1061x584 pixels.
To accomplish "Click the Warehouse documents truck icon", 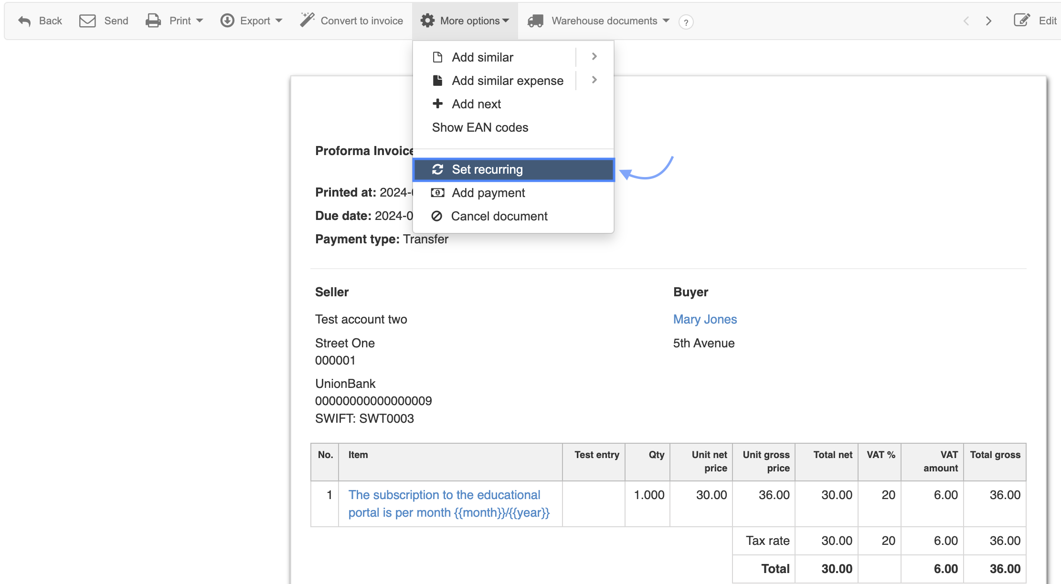I will tap(535, 21).
